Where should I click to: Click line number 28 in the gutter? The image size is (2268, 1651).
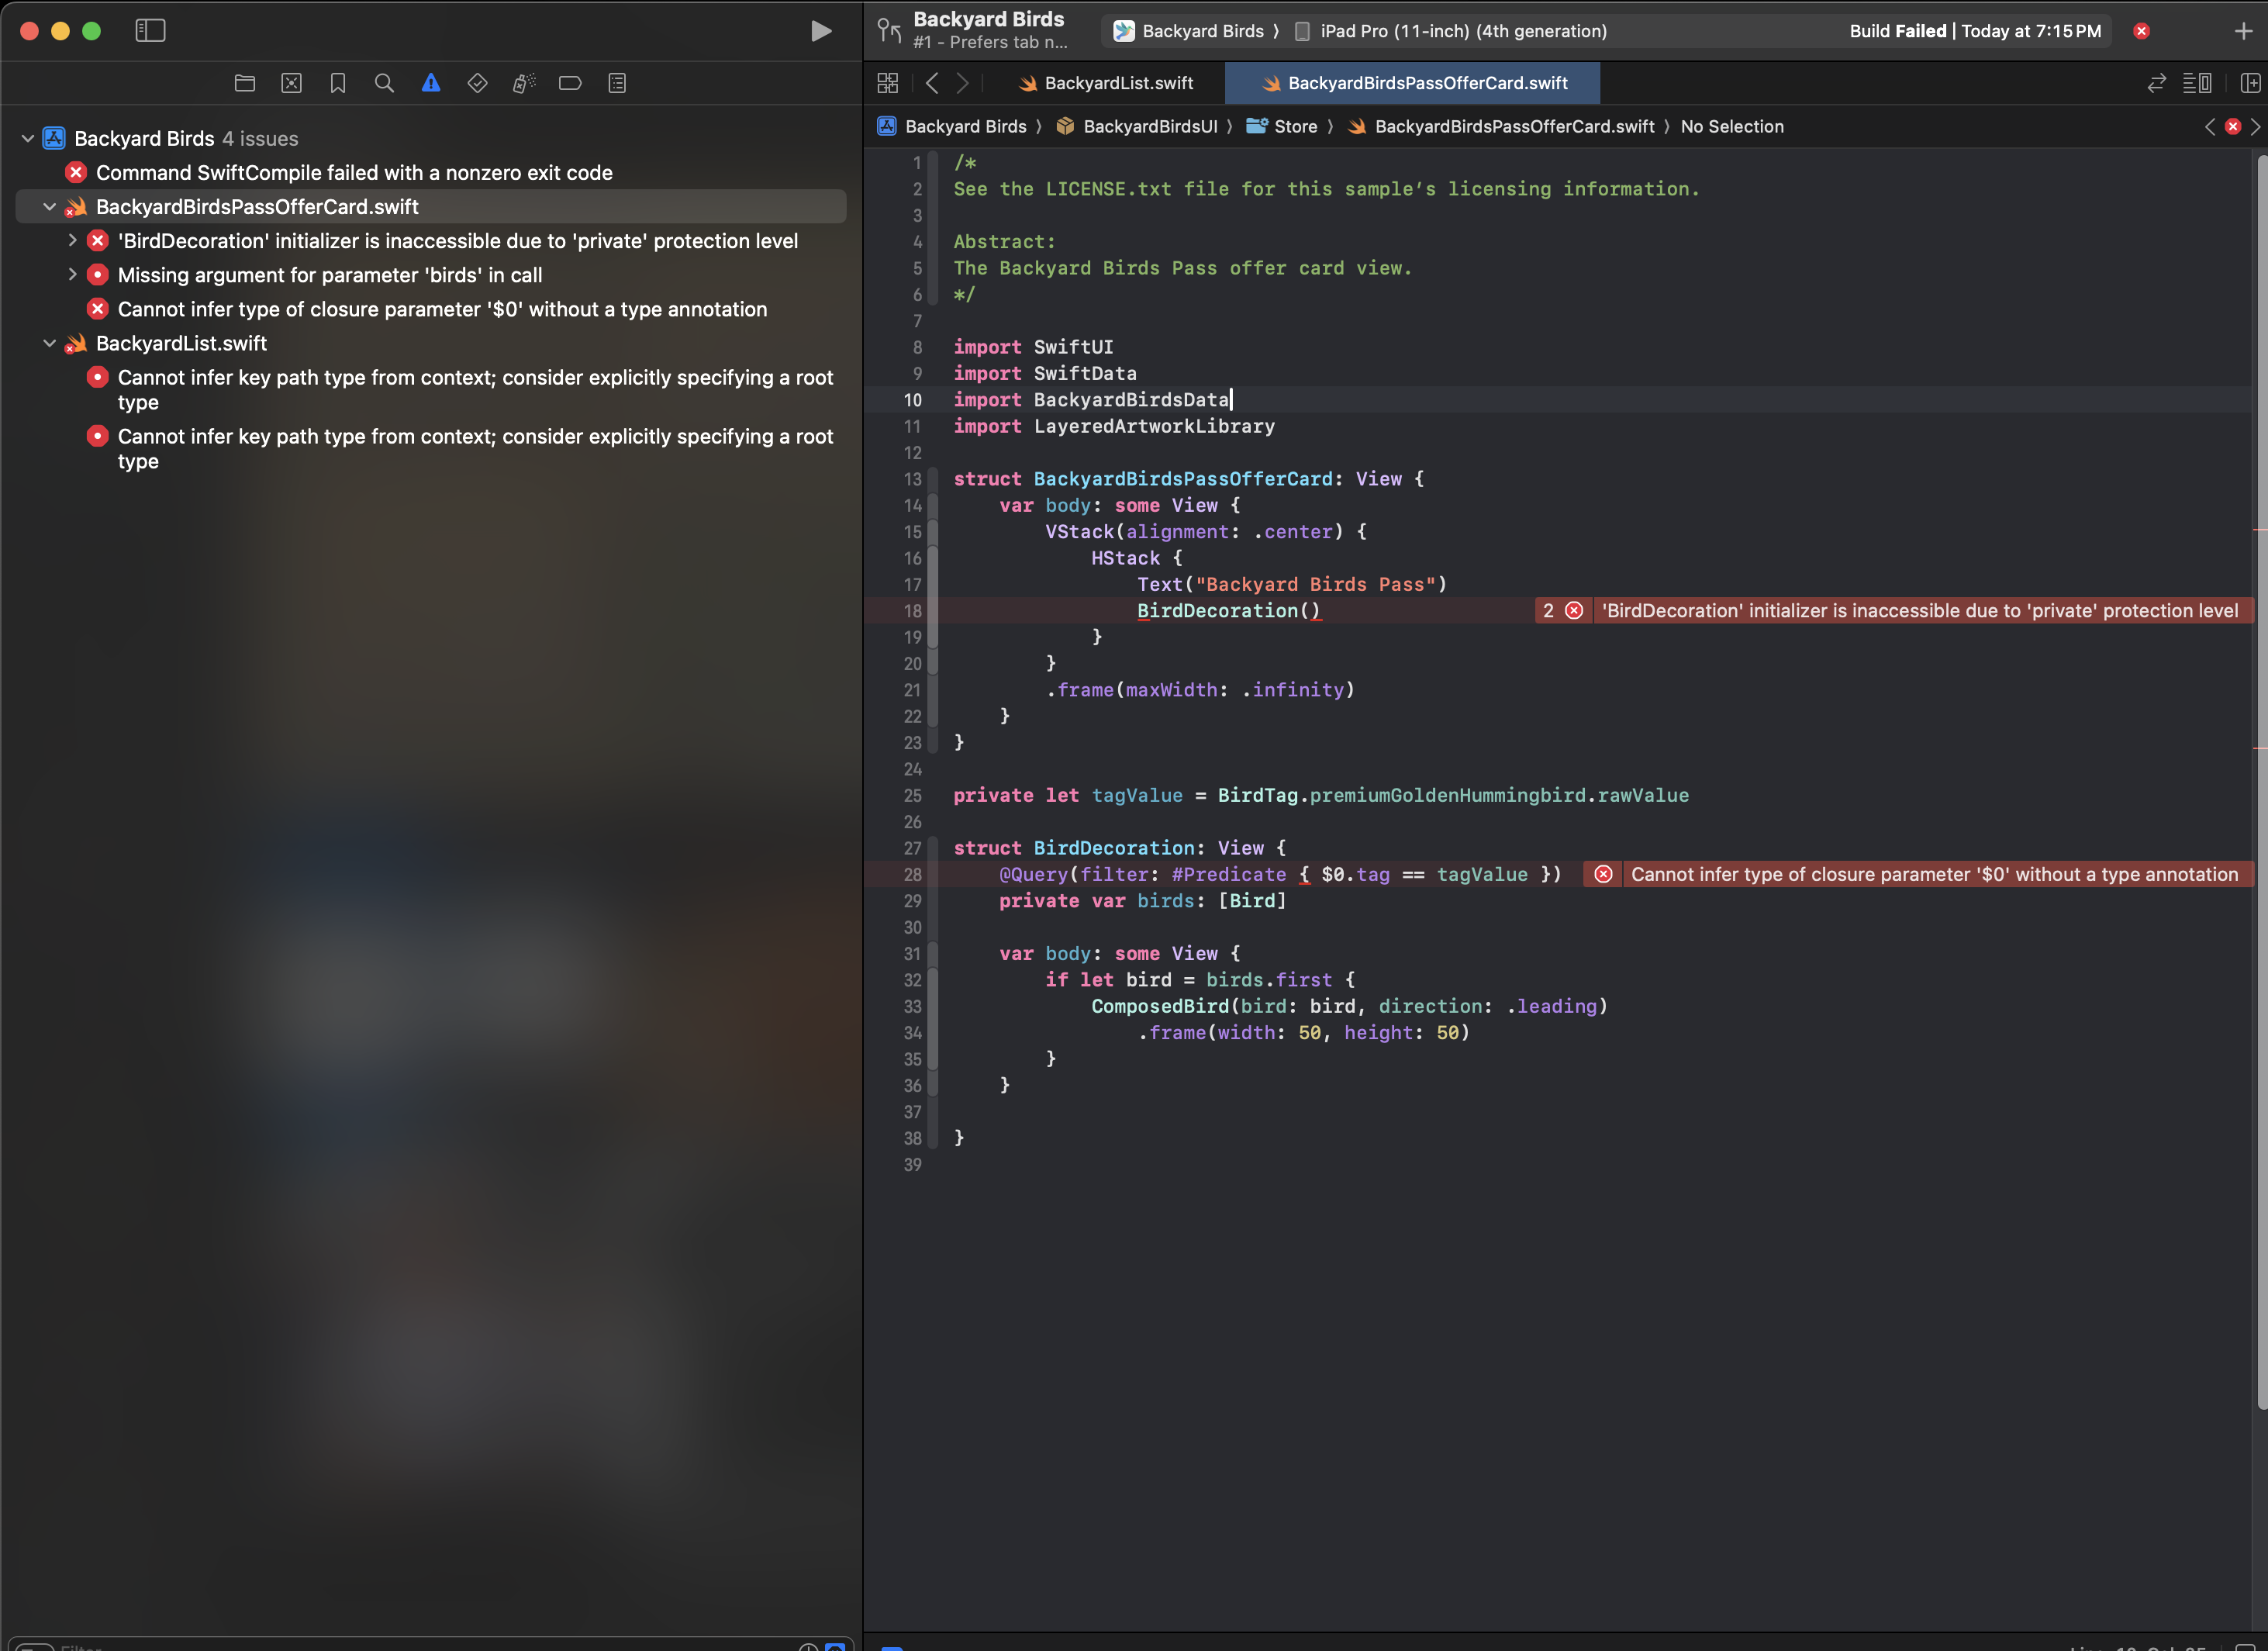[x=912, y=875]
